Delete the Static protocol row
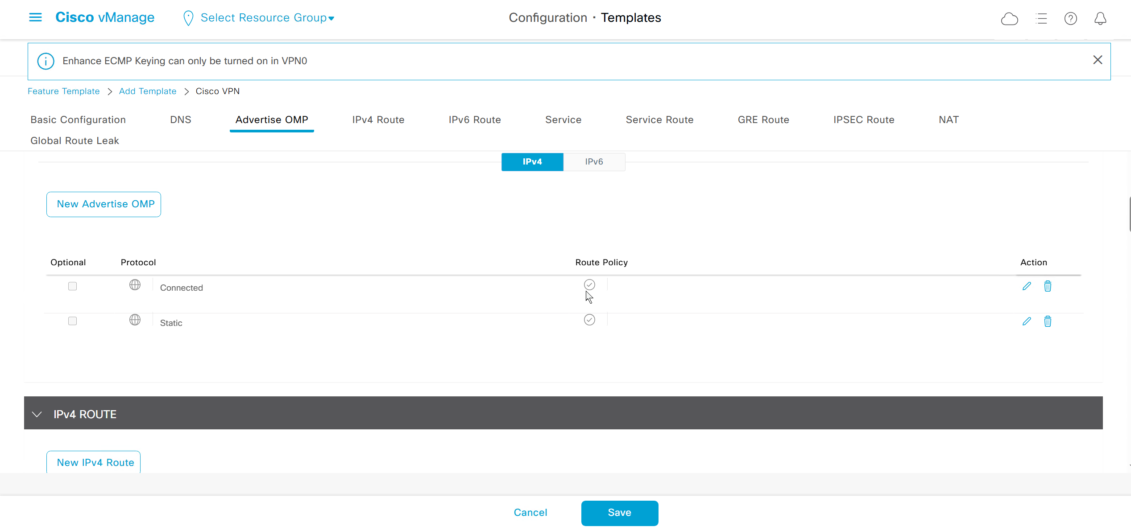 (1048, 321)
